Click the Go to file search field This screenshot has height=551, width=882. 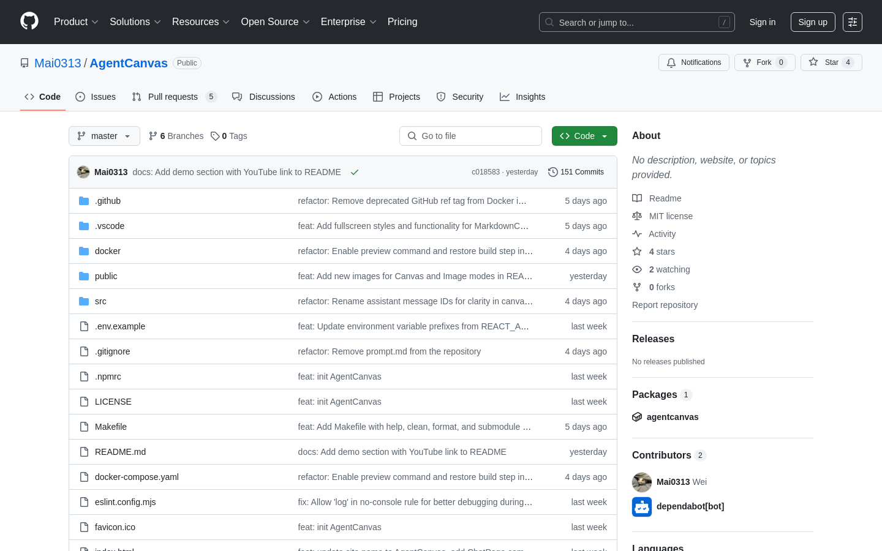click(x=470, y=136)
